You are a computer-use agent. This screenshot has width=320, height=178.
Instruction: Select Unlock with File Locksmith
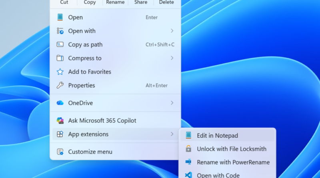coord(227,149)
